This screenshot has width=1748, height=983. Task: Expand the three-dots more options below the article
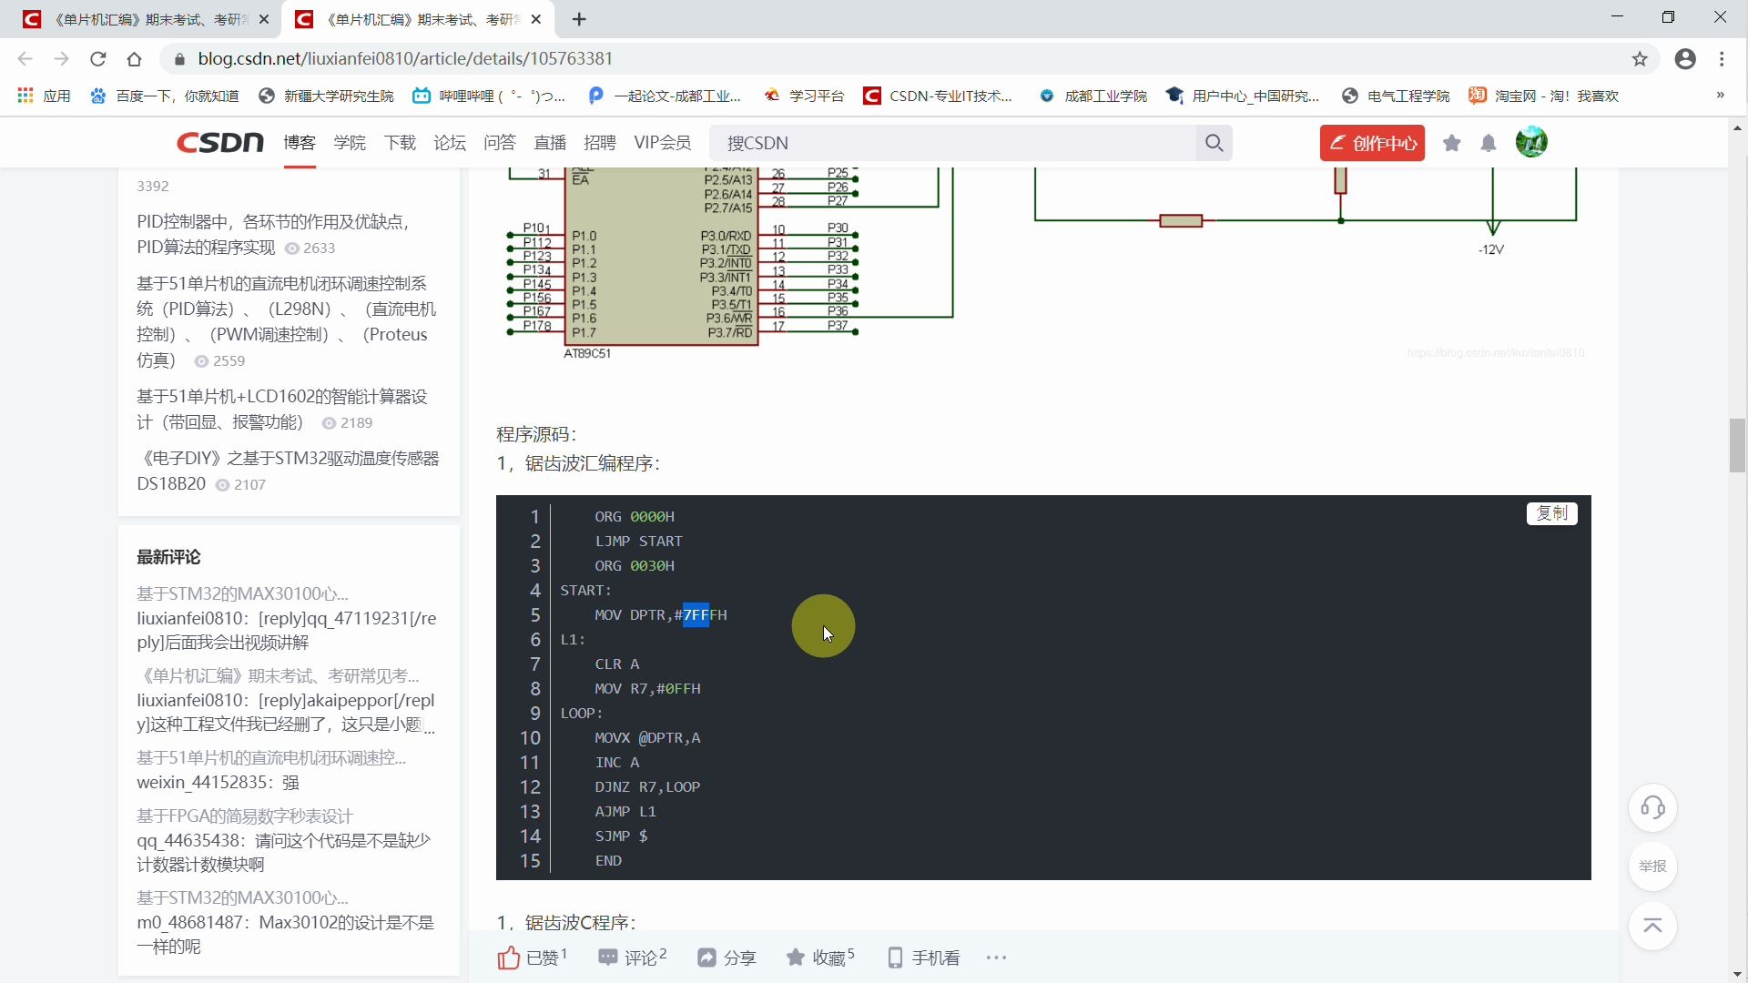(x=996, y=958)
